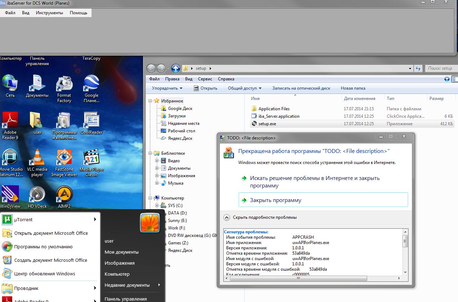Click Открыть in the Explorer toolbar
The height and width of the screenshot is (302, 458).
[205, 88]
